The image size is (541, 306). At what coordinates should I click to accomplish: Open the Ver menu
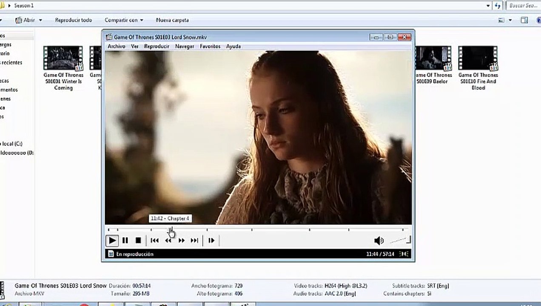coord(134,46)
